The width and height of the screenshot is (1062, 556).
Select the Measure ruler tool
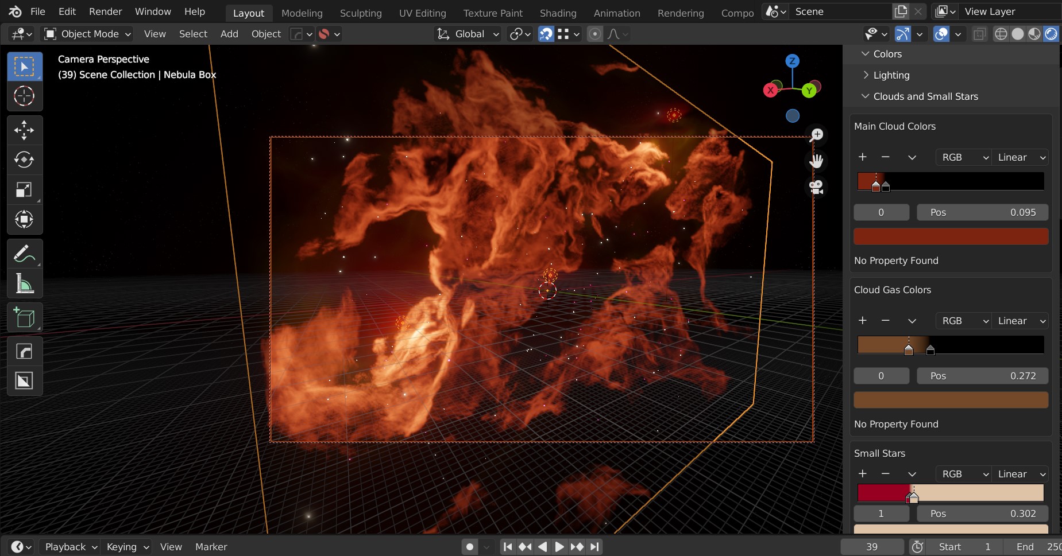pyautogui.click(x=24, y=283)
